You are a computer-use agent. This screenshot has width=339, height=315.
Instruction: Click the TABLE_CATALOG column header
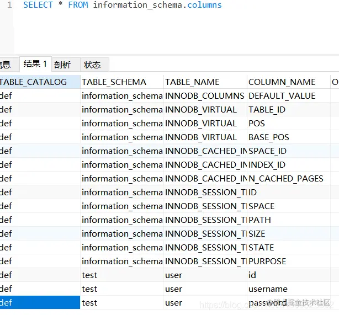pyautogui.click(x=40, y=82)
